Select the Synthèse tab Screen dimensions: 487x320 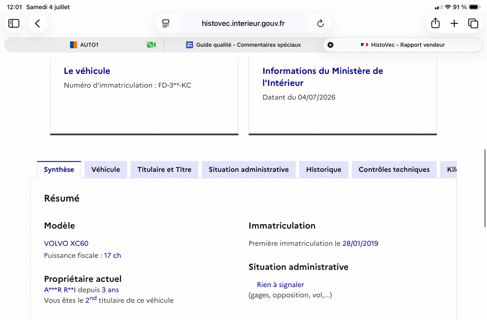click(x=59, y=169)
